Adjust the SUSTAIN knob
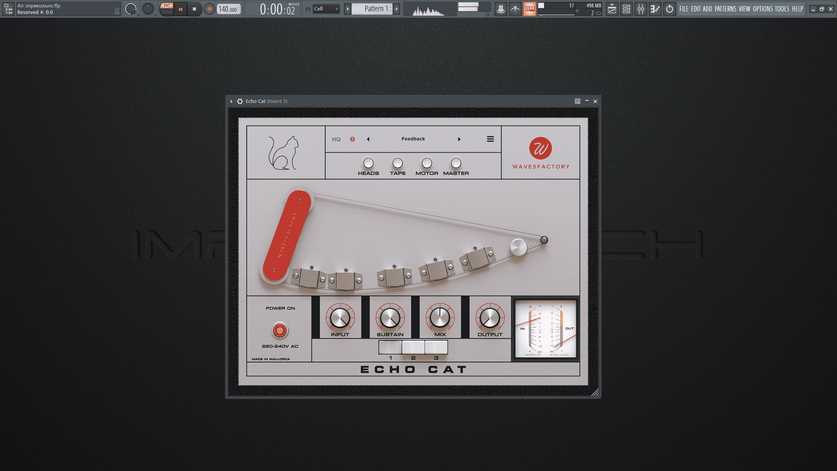 tap(390, 318)
